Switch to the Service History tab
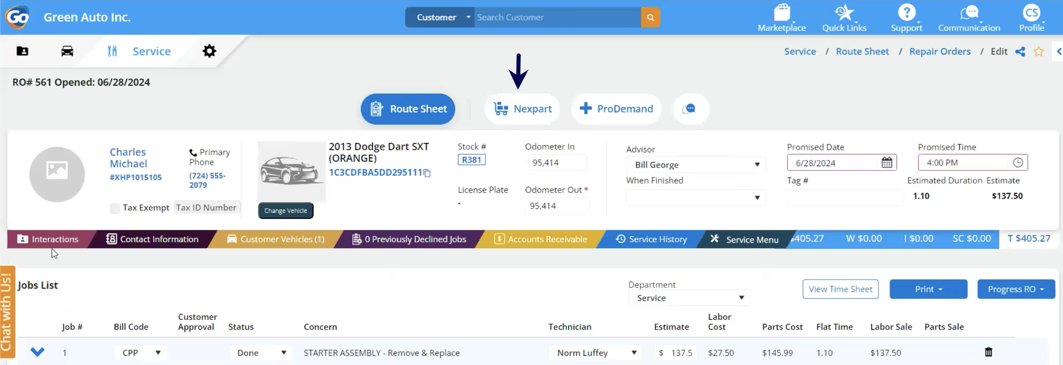The image size is (1063, 365). click(x=652, y=239)
